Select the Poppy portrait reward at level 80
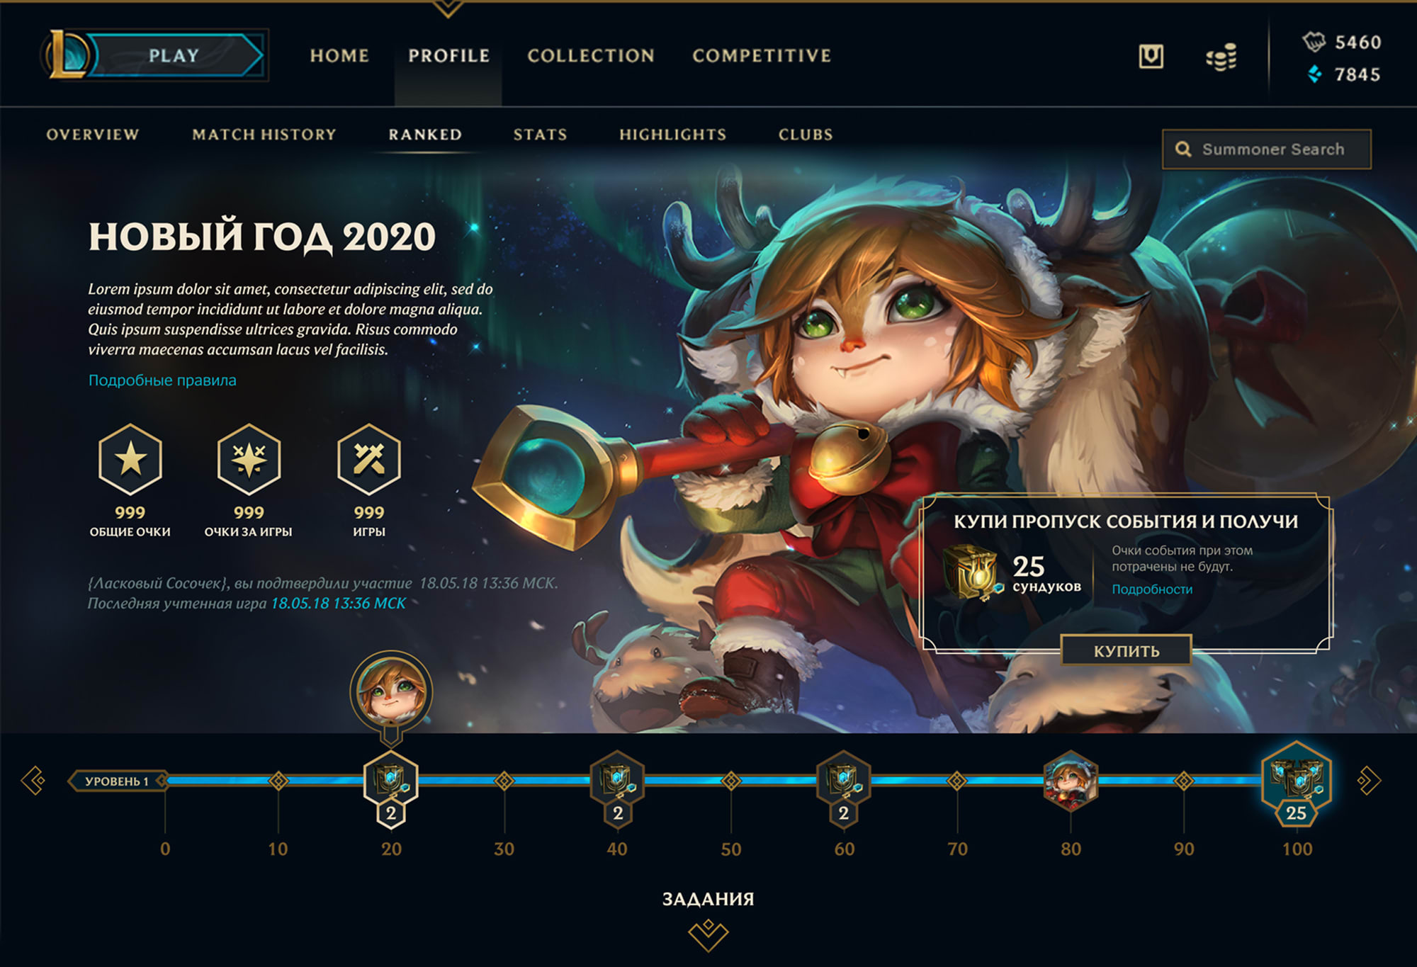1417x967 pixels. pos(1071,781)
